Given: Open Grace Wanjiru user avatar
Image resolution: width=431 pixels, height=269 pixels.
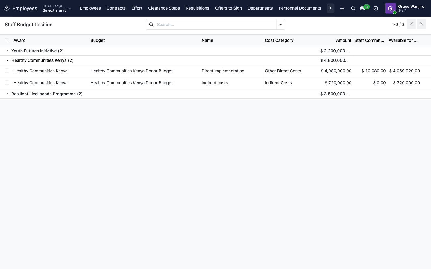Looking at the screenshot, I should 390,8.
